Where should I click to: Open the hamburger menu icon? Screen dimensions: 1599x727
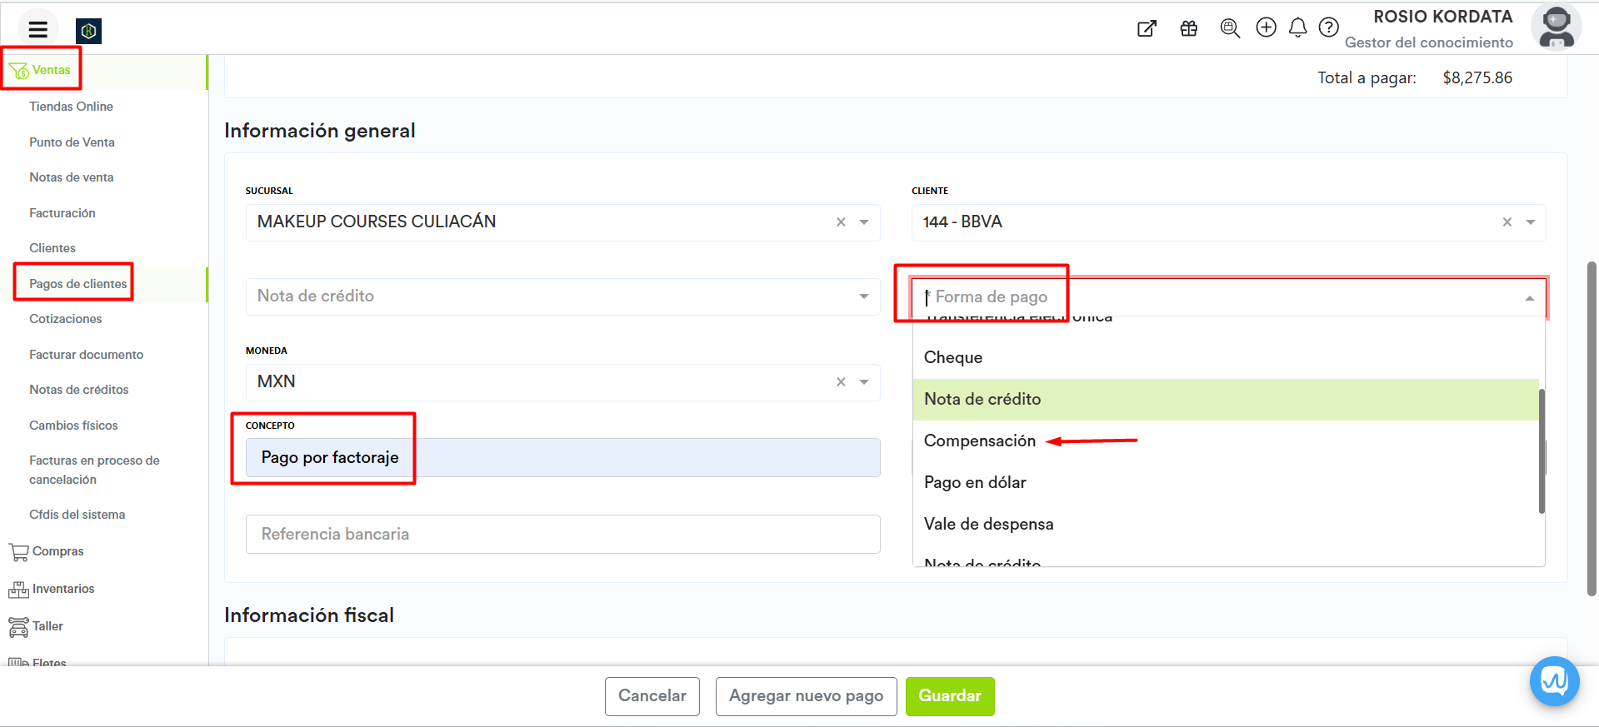[37, 30]
